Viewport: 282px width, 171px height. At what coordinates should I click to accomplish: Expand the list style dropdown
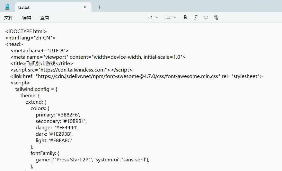171,18
